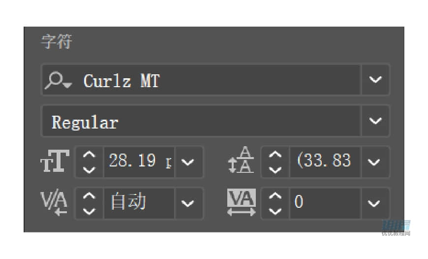
Task: Click the 28.19 font size field
Action: point(139,162)
